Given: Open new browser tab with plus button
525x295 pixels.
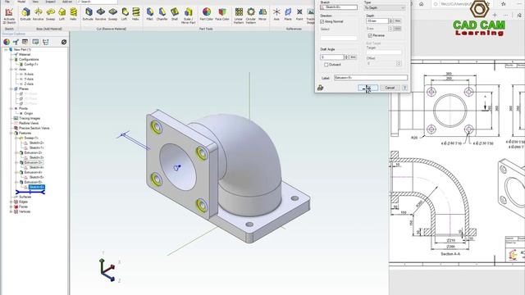Looking at the screenshot, I should [x=495, y=15].
